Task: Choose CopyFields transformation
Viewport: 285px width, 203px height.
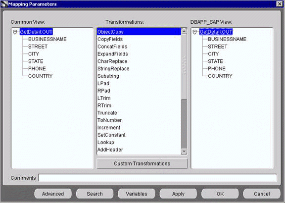Action: (x=139, y=39)
